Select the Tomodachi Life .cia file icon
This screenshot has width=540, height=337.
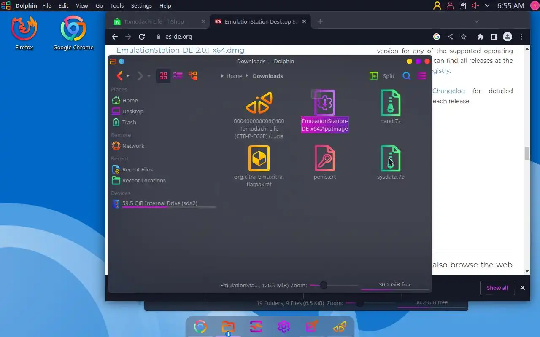click(259, 102)
